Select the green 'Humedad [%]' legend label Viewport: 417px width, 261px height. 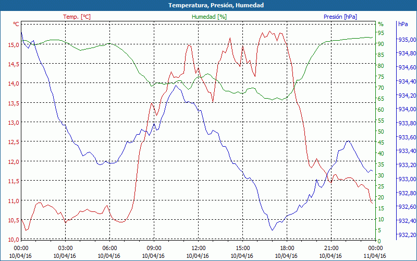[x=209, y=17]
